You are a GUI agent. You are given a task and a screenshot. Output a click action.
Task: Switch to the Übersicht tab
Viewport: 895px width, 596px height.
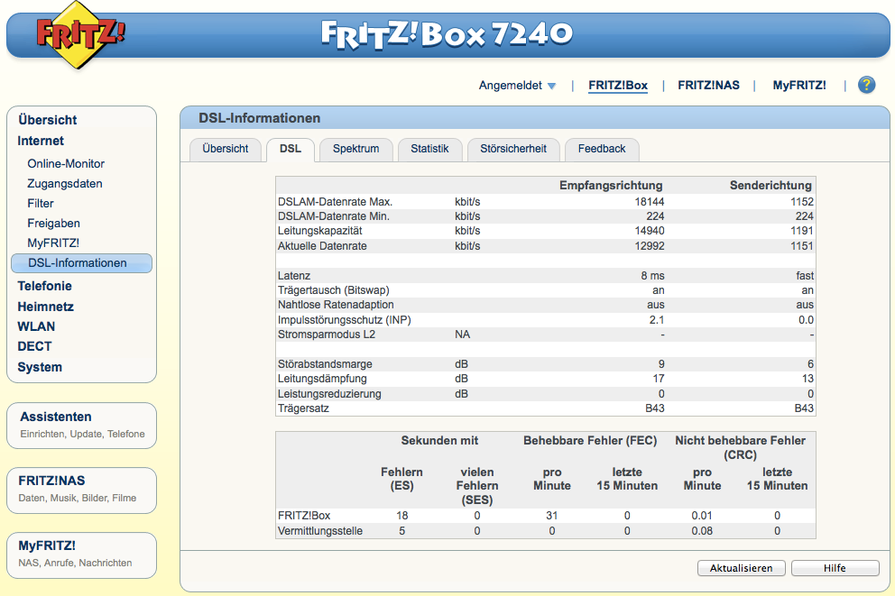[225, 149]
